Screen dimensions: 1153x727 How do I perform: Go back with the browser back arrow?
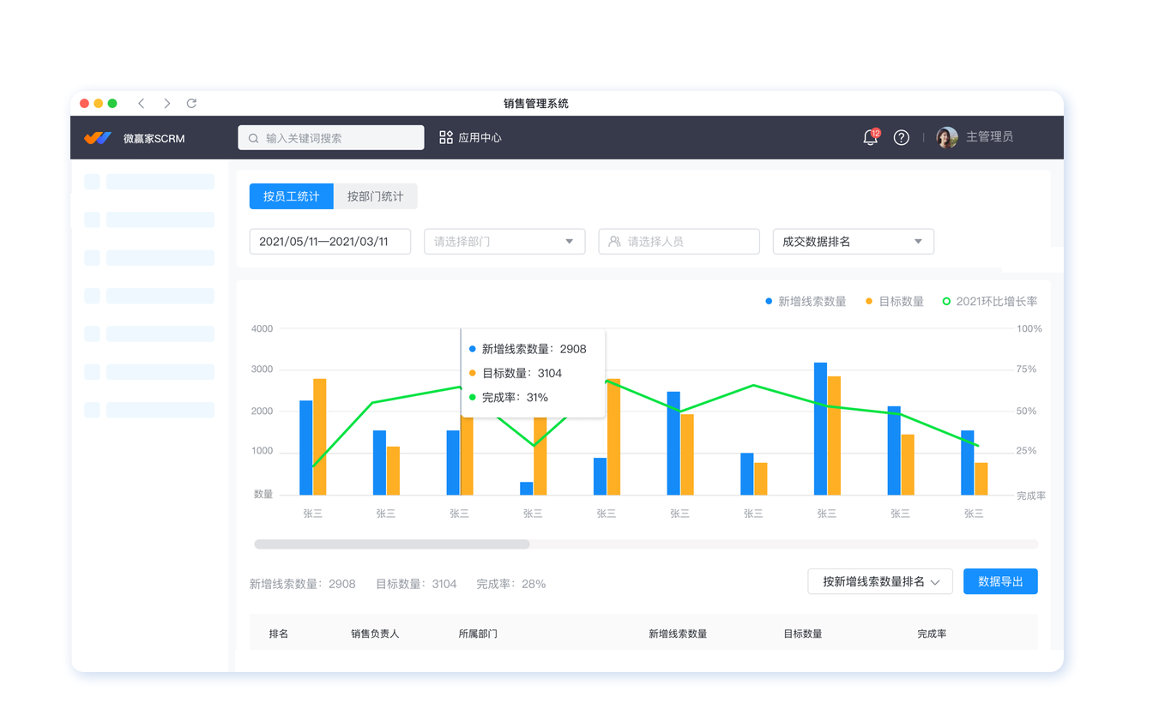point(142,103)
